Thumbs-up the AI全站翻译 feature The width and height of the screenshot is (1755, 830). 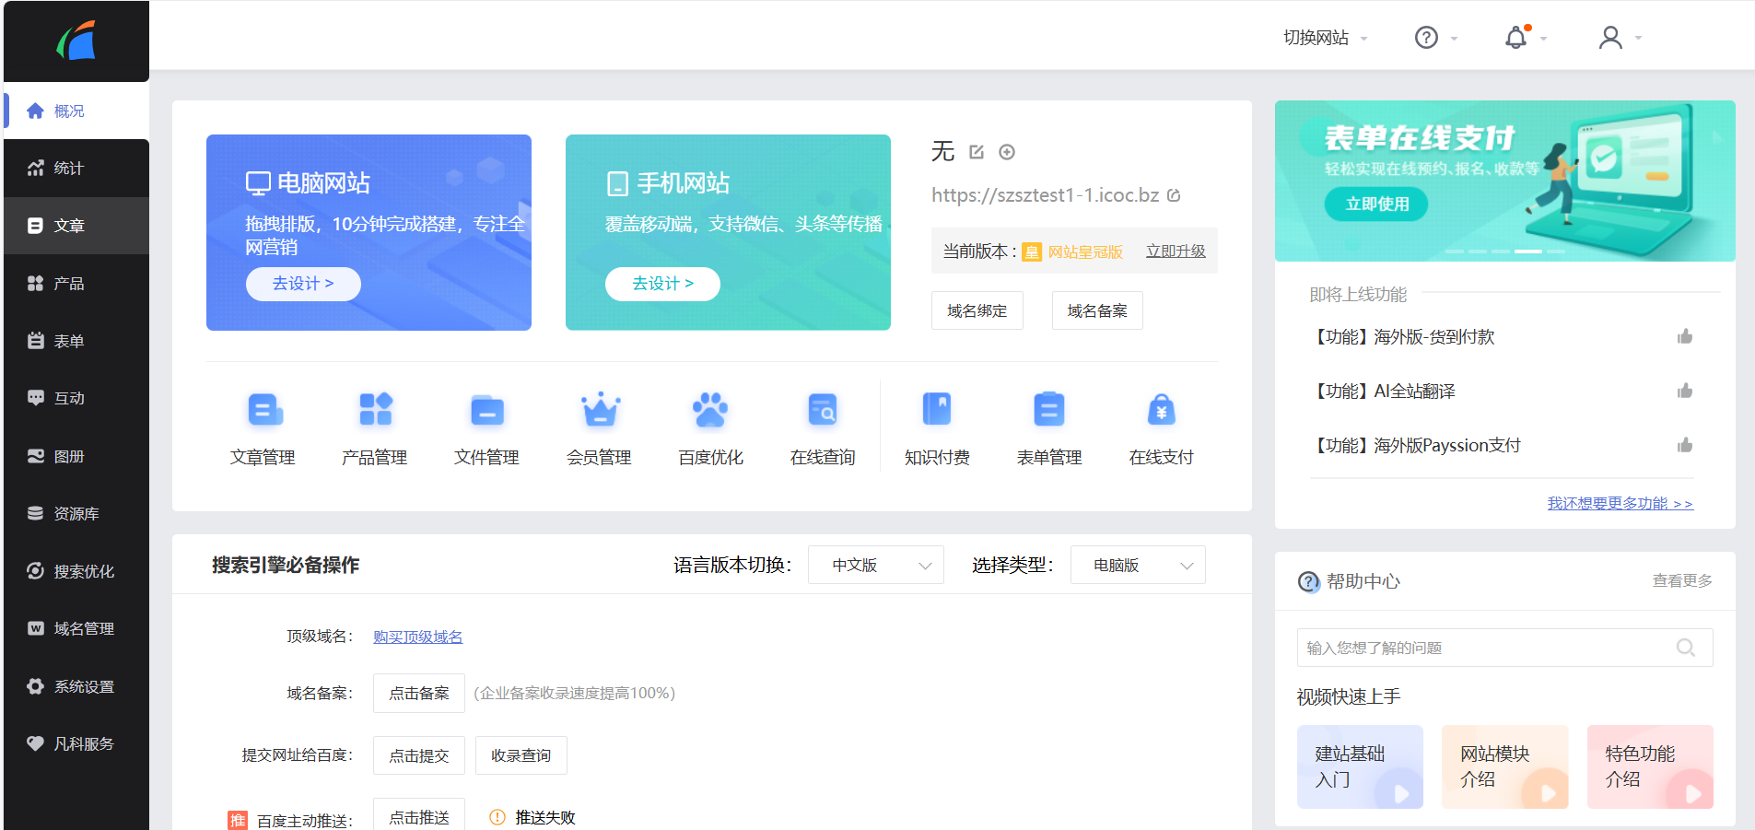pos(1685,392)
